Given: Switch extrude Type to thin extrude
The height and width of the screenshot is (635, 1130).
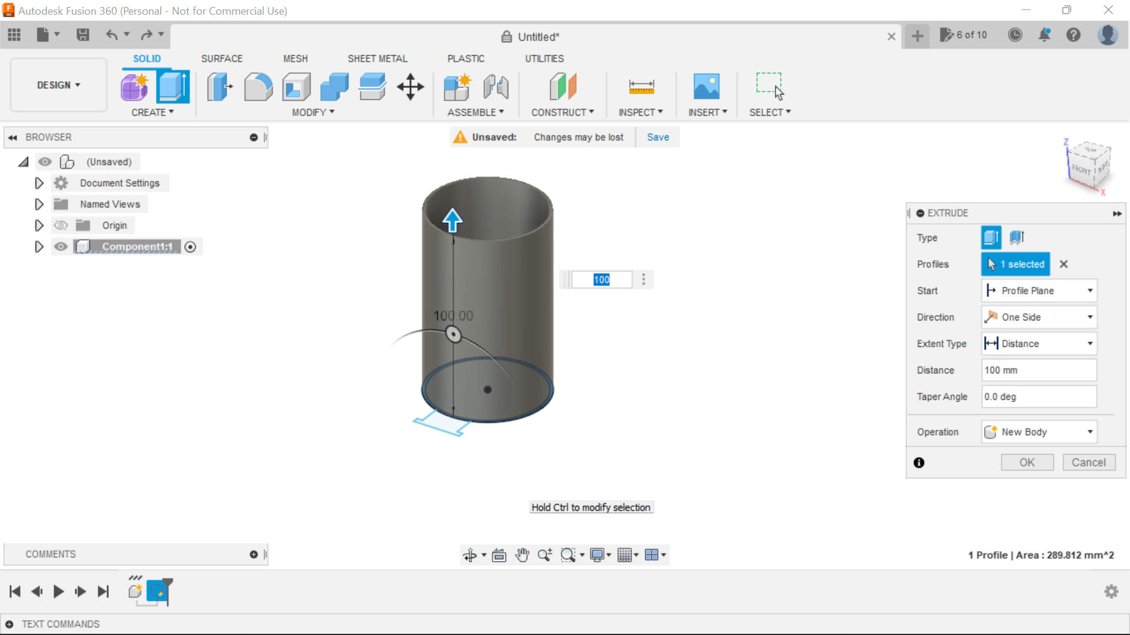Looking at the screenshot, I should [x=1018, y=238].
